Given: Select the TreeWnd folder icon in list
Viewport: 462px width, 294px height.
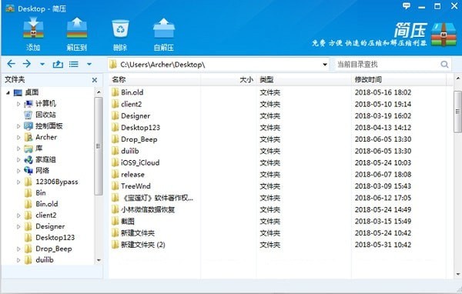Looking at the screenshot, I should [x=115, y=186].
